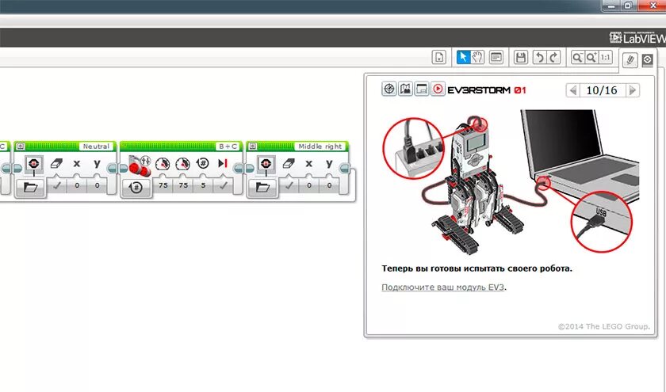
Task: Go to previous instruction page
Action: click(573, 90)
